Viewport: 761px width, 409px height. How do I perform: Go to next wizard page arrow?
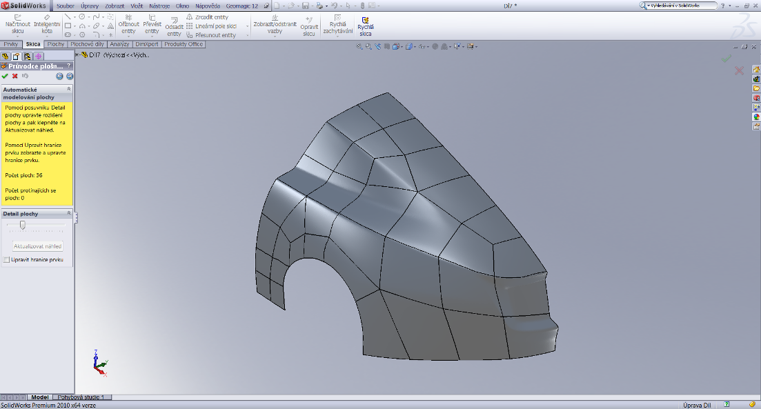pos(69,76)
